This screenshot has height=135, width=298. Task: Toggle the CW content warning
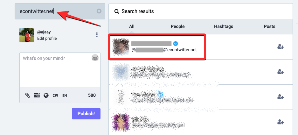pos(55,95)
